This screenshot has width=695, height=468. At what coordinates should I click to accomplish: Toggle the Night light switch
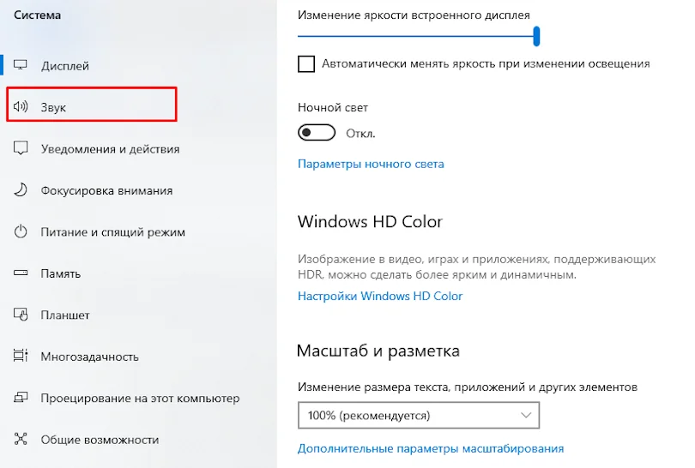[x=317, y=133]
